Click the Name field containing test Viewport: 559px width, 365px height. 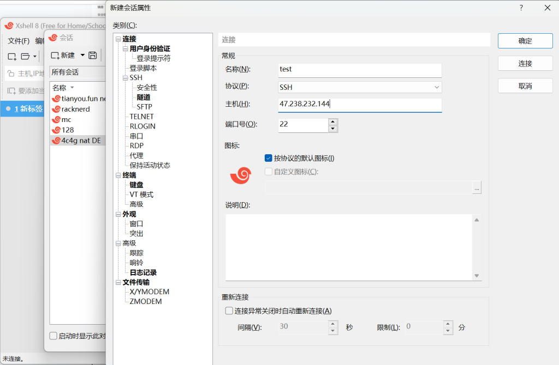pyautogui.click(x=360, y=70)
